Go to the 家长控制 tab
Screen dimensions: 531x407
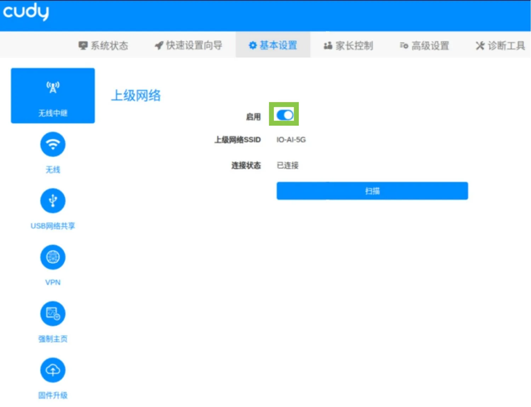(348, 46)
